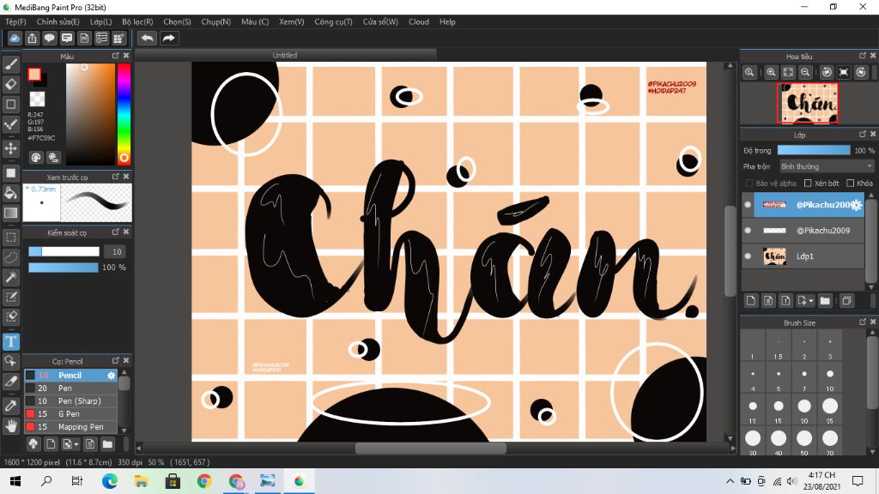Viewport: 879px width, 494px height.
Task: Toggle the Bảo vệ alpha checkbox
Action: pyautogui.click(x=749, y=184)
